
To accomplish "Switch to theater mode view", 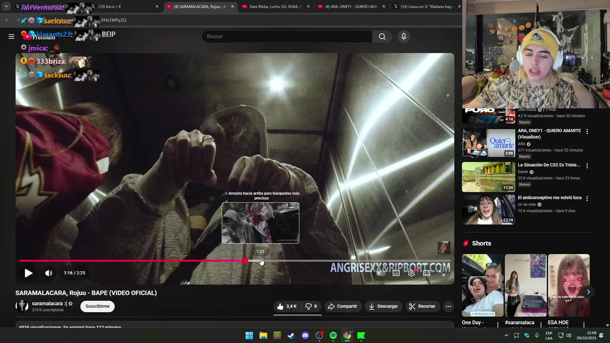I will [427, 273].
